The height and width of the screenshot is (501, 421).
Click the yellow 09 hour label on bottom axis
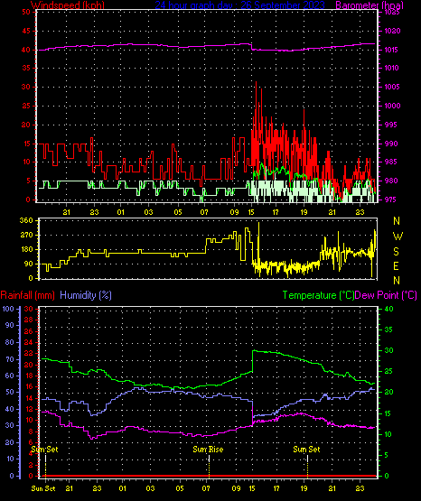click(236, 488)
